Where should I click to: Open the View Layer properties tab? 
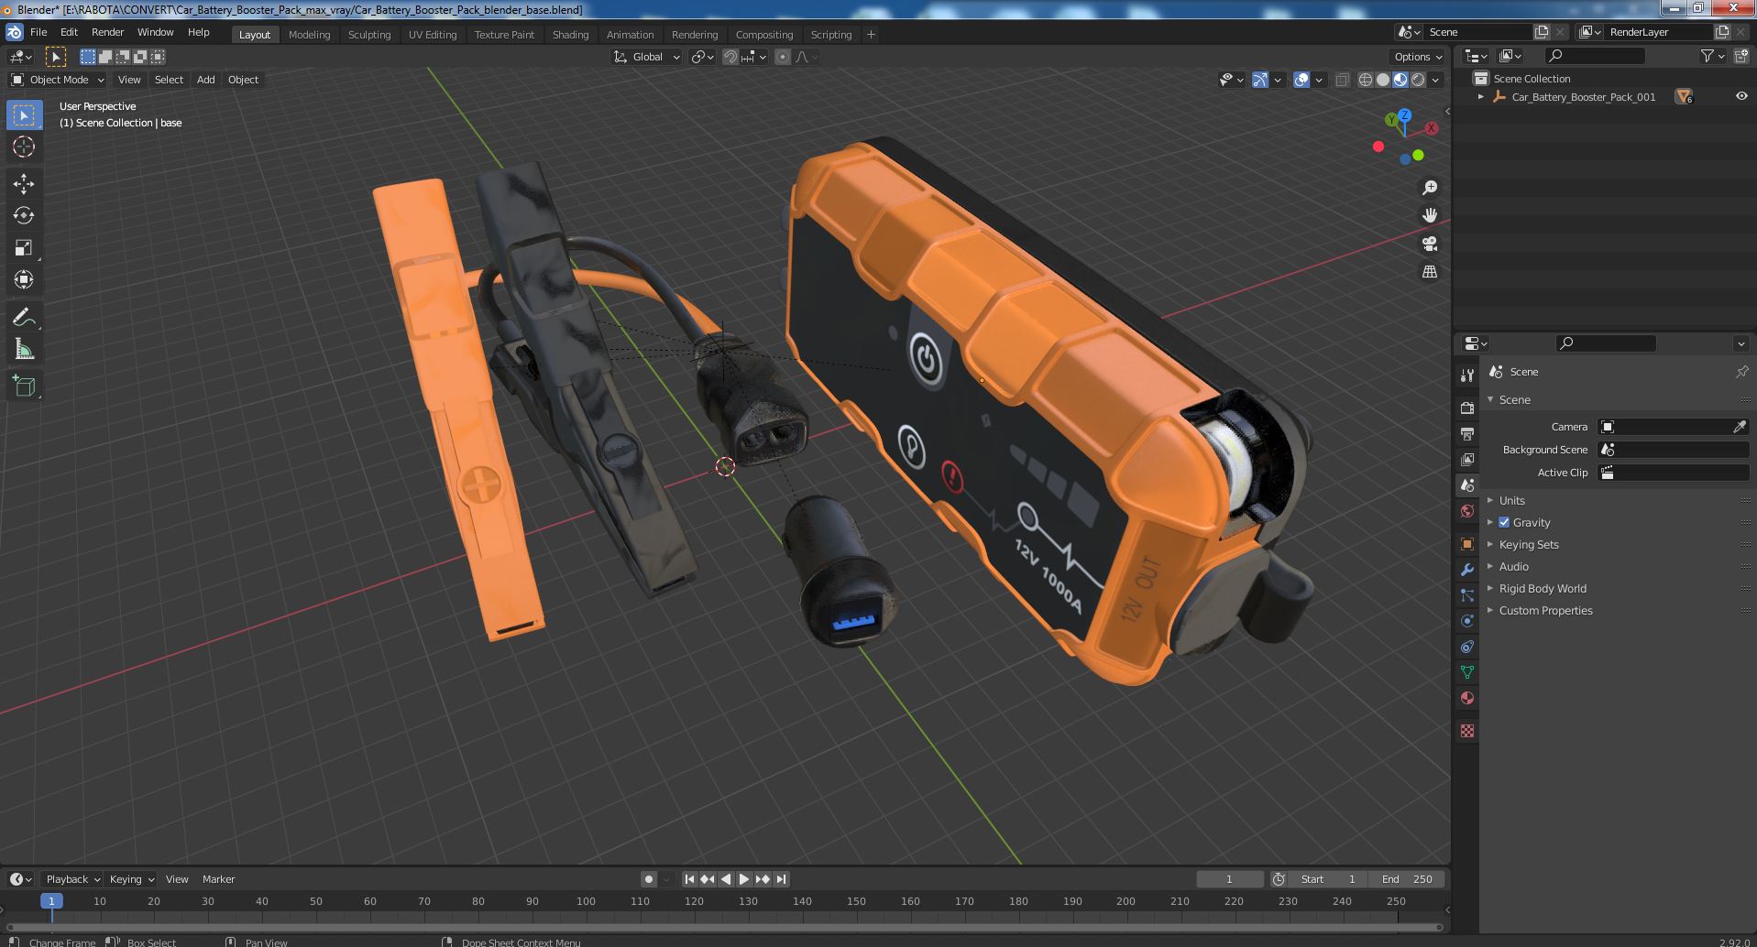click(1467, 459)
